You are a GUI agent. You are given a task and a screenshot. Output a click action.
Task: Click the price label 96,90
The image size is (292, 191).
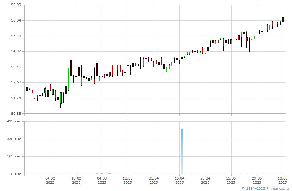pyautogui.click(x=16, y=5)
